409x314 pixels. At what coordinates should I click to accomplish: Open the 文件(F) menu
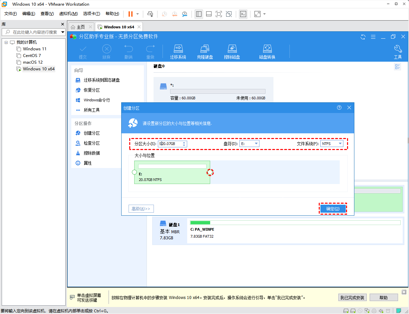[10, 14]
